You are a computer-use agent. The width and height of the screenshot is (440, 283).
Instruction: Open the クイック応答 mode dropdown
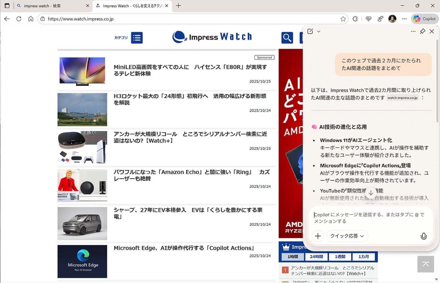click(347, 236)
